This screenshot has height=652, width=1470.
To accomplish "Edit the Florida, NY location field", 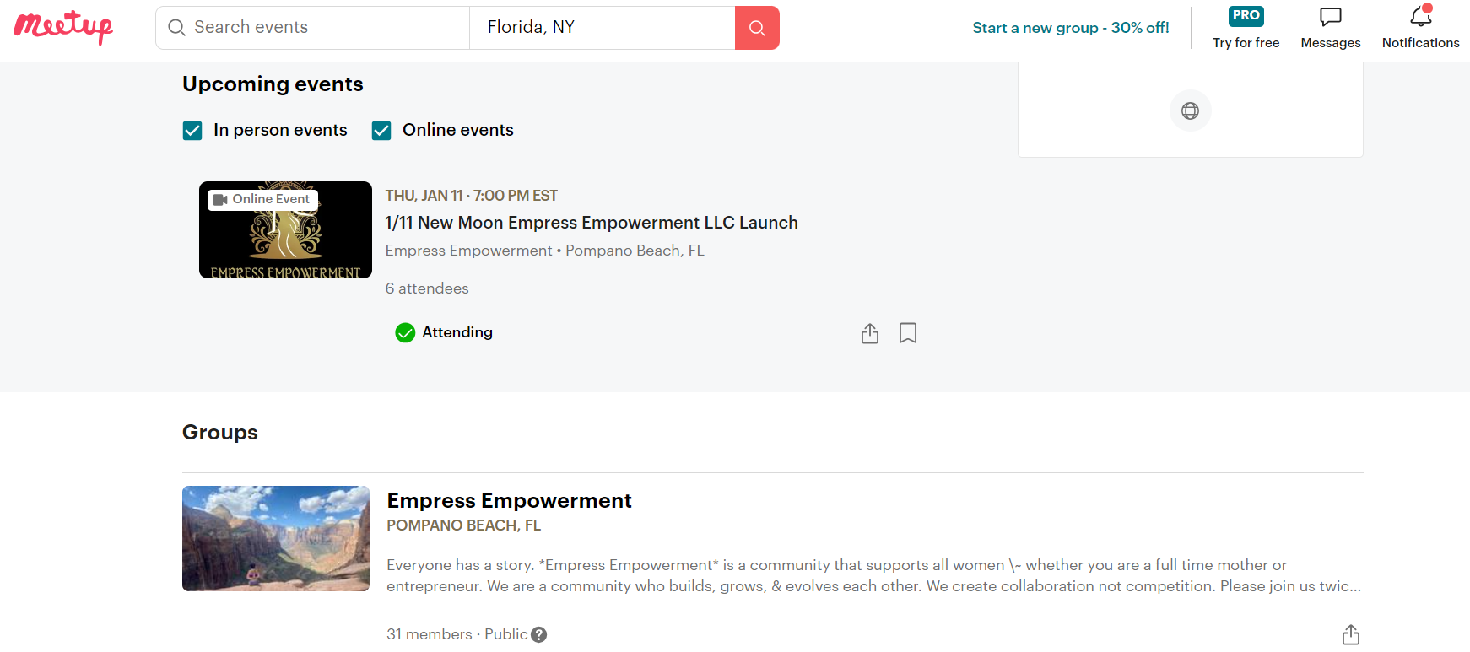I will coord(603,28).
